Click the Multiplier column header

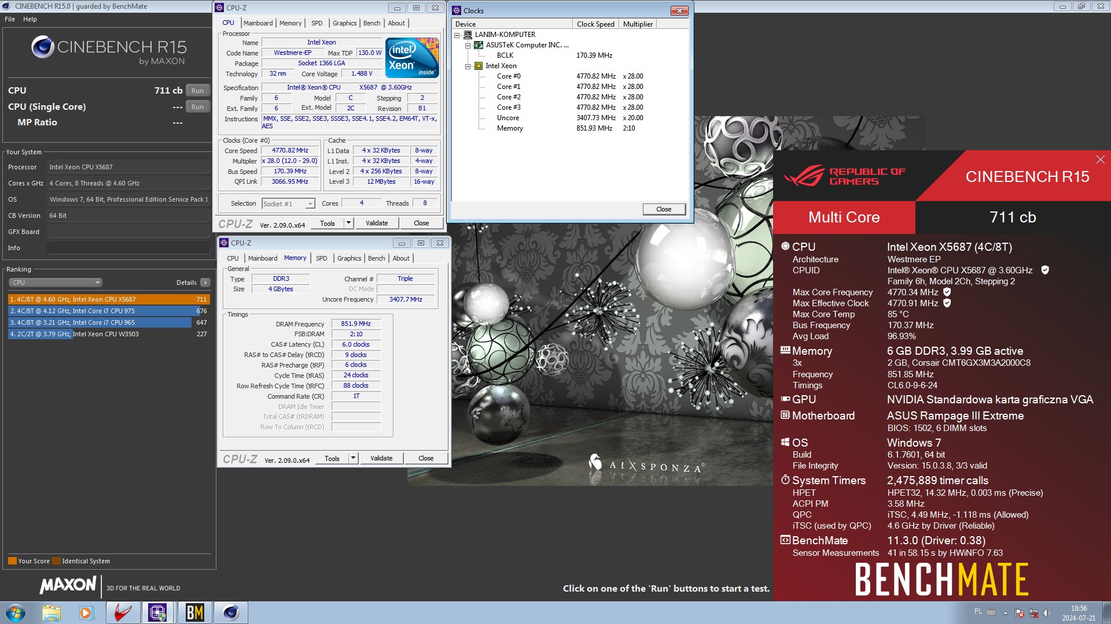click(x=638, y=24)
